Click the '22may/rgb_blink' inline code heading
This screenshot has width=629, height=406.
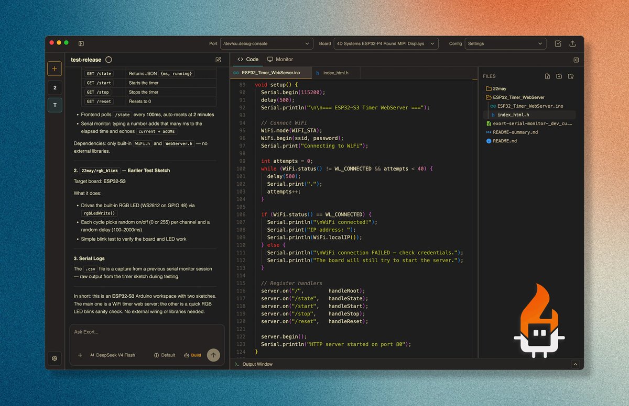pos(100,171)
